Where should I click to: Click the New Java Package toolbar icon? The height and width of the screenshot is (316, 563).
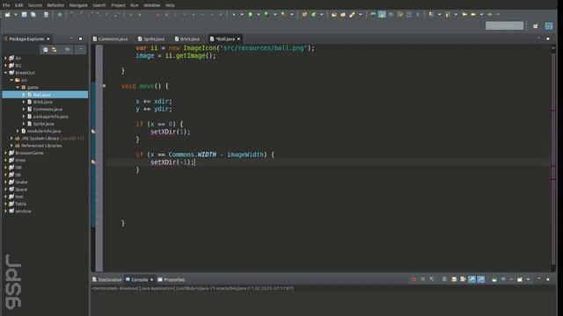(x=304, y=15)
